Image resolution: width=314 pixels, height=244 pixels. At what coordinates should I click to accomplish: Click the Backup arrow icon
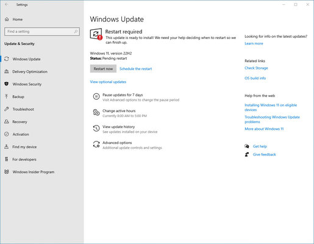[7, 96]
